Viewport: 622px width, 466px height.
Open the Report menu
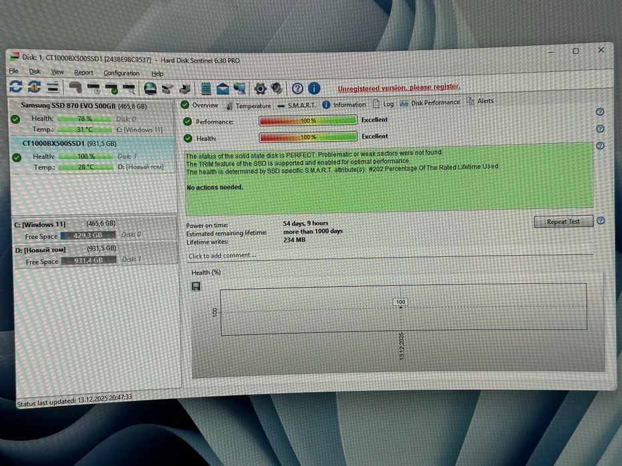[x=84, y=73]
